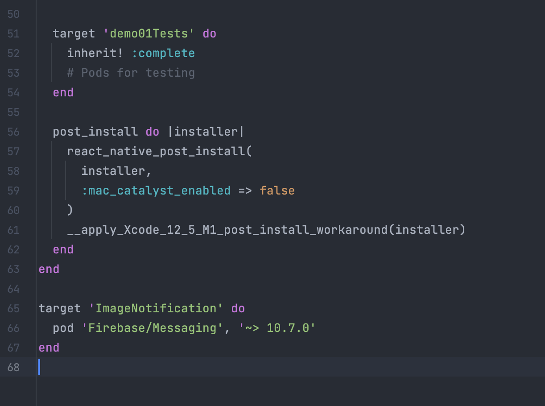
Task: Click the end keyword on line 63
Action: click(49, 269)
